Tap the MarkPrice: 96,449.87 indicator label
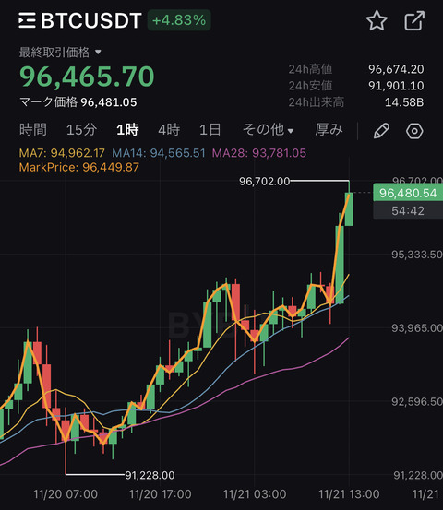The width and height of the screenshot is (443, 510). coord(79,167)
